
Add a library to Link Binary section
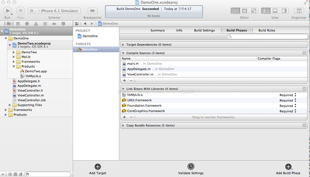(124, 117)
